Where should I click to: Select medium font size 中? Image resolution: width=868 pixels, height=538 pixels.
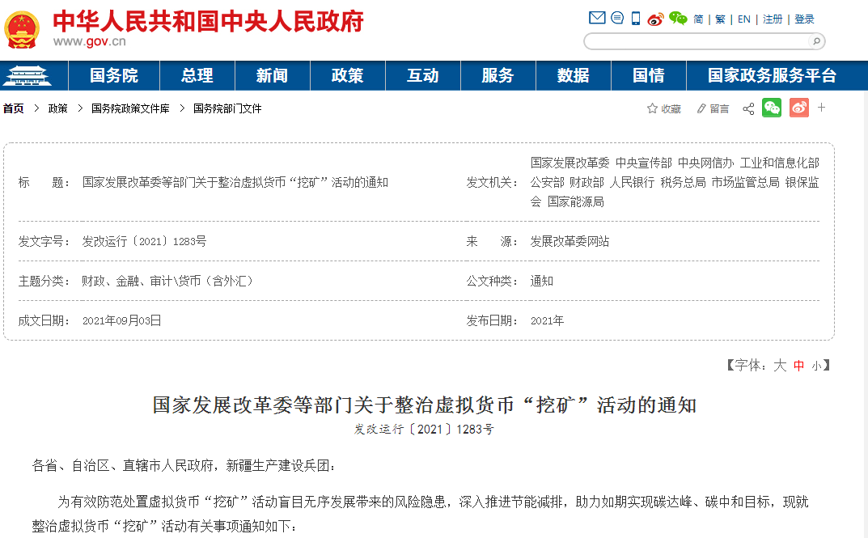(800, 365)
